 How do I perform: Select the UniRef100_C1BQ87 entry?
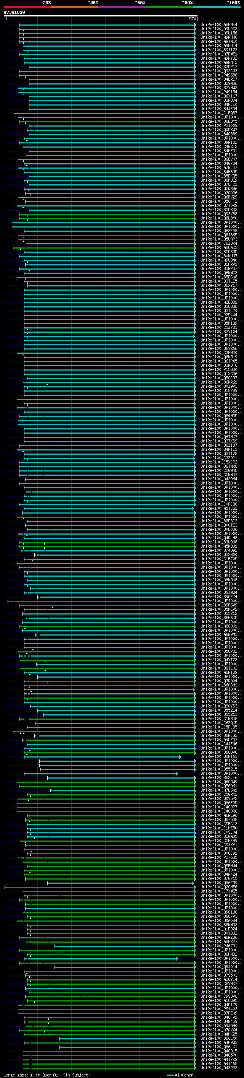click(218, 113)
